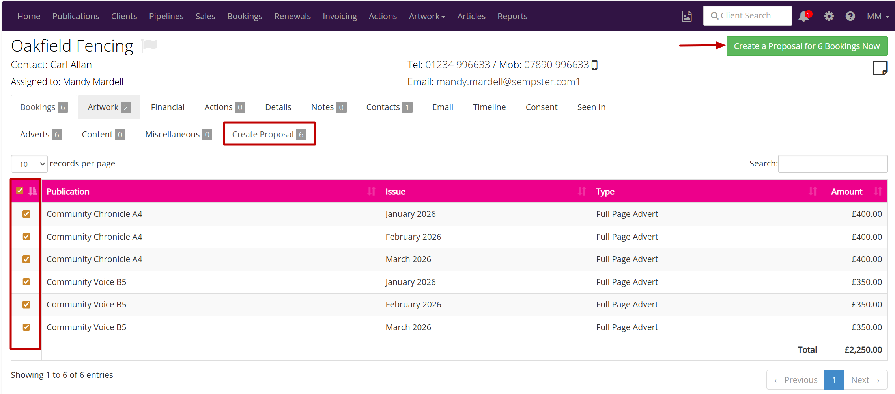Viewport: 895px width, 394px height.
Task: Open the MM user menu
Action: click(878, 16)
